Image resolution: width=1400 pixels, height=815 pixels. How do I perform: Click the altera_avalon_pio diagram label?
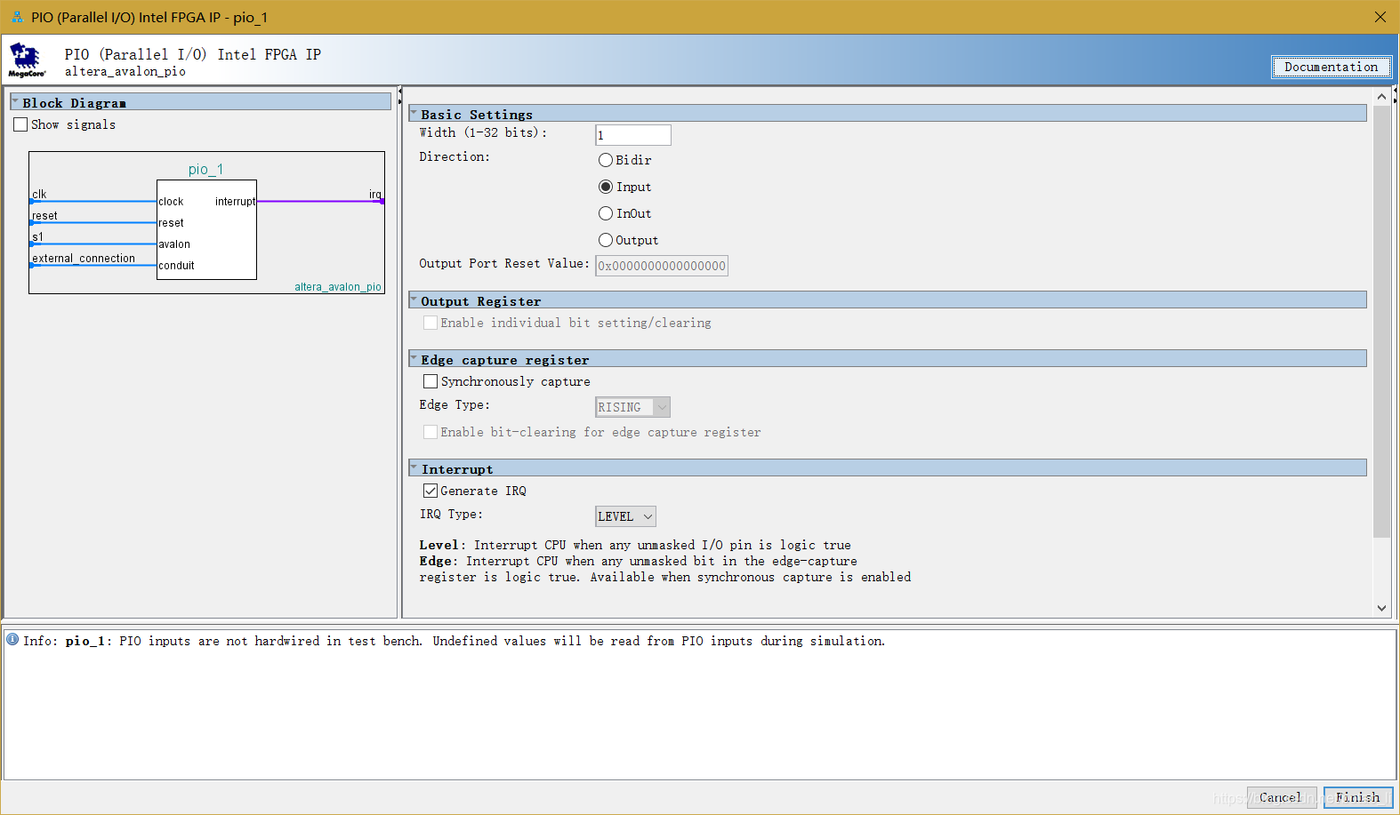(x=338, y=287)
